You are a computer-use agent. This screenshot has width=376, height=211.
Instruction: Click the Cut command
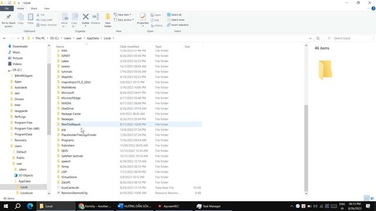click(41, 15)
